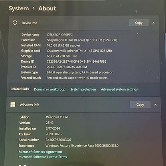Open Microsoft Software License Terms link
Viewport: 166px width, 166px height.
(43, 157)
